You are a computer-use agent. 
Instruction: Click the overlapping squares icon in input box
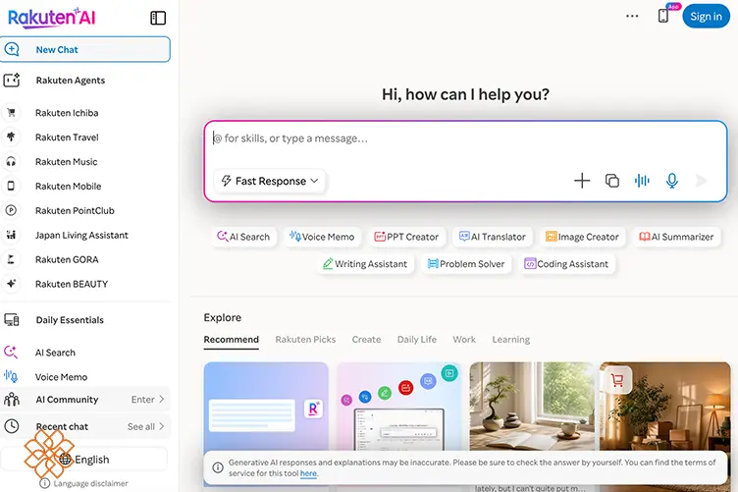click(611, 181)
